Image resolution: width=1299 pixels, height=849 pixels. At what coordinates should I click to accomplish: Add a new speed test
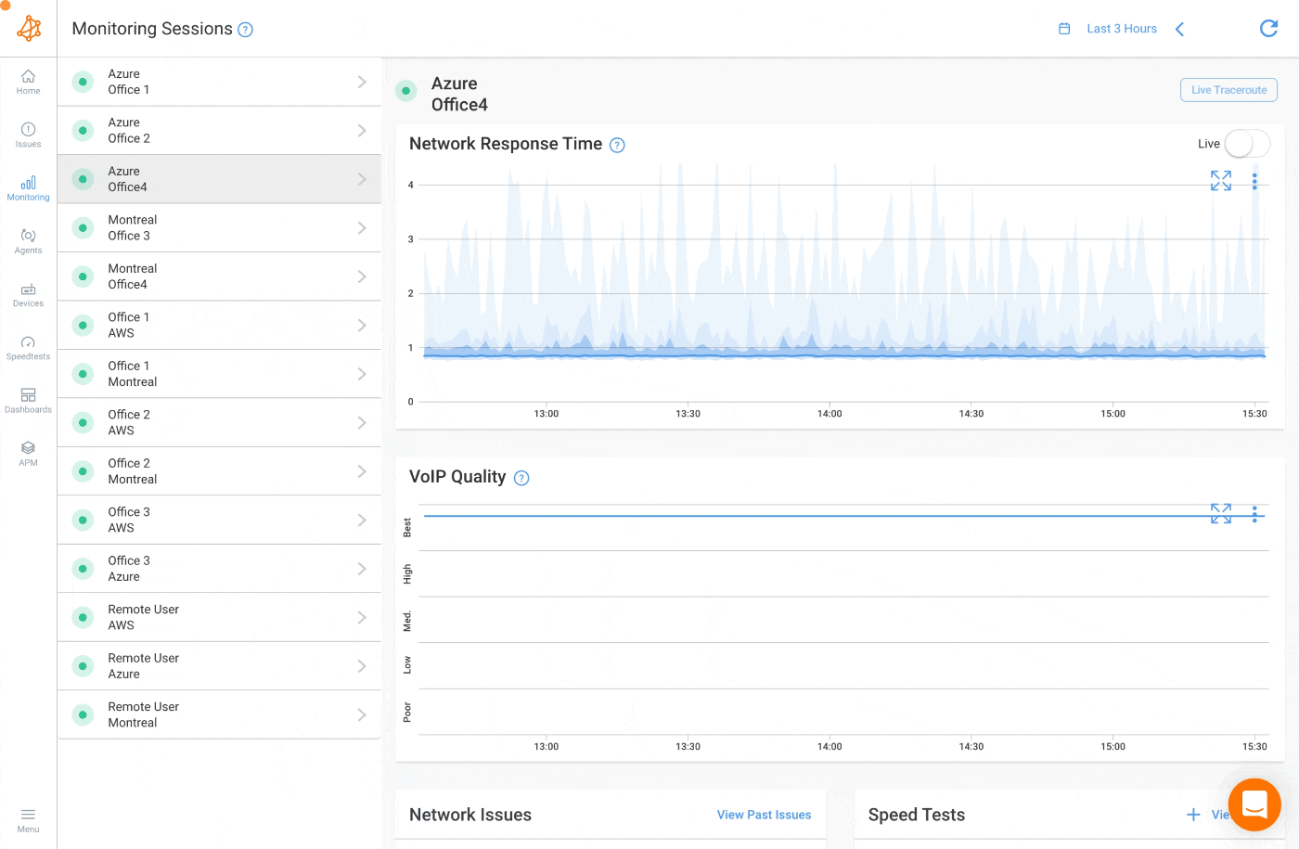[x=1193, y=815]
